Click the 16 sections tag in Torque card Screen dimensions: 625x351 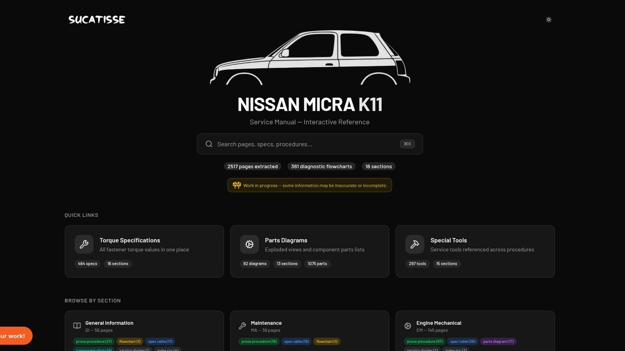[x=118, y=264]
